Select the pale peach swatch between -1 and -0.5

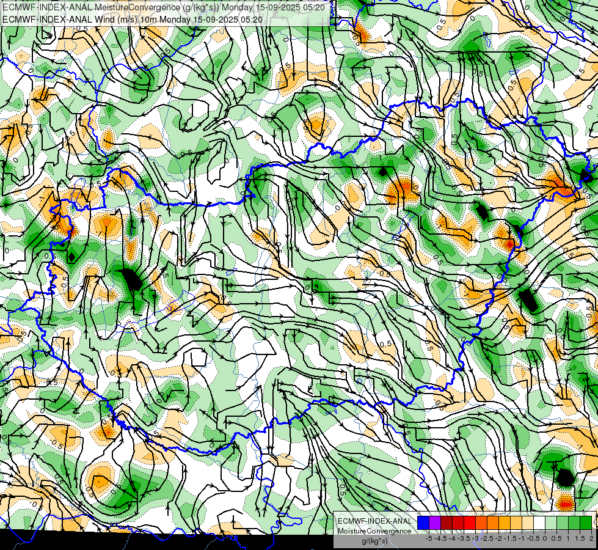tap(528, 523)
